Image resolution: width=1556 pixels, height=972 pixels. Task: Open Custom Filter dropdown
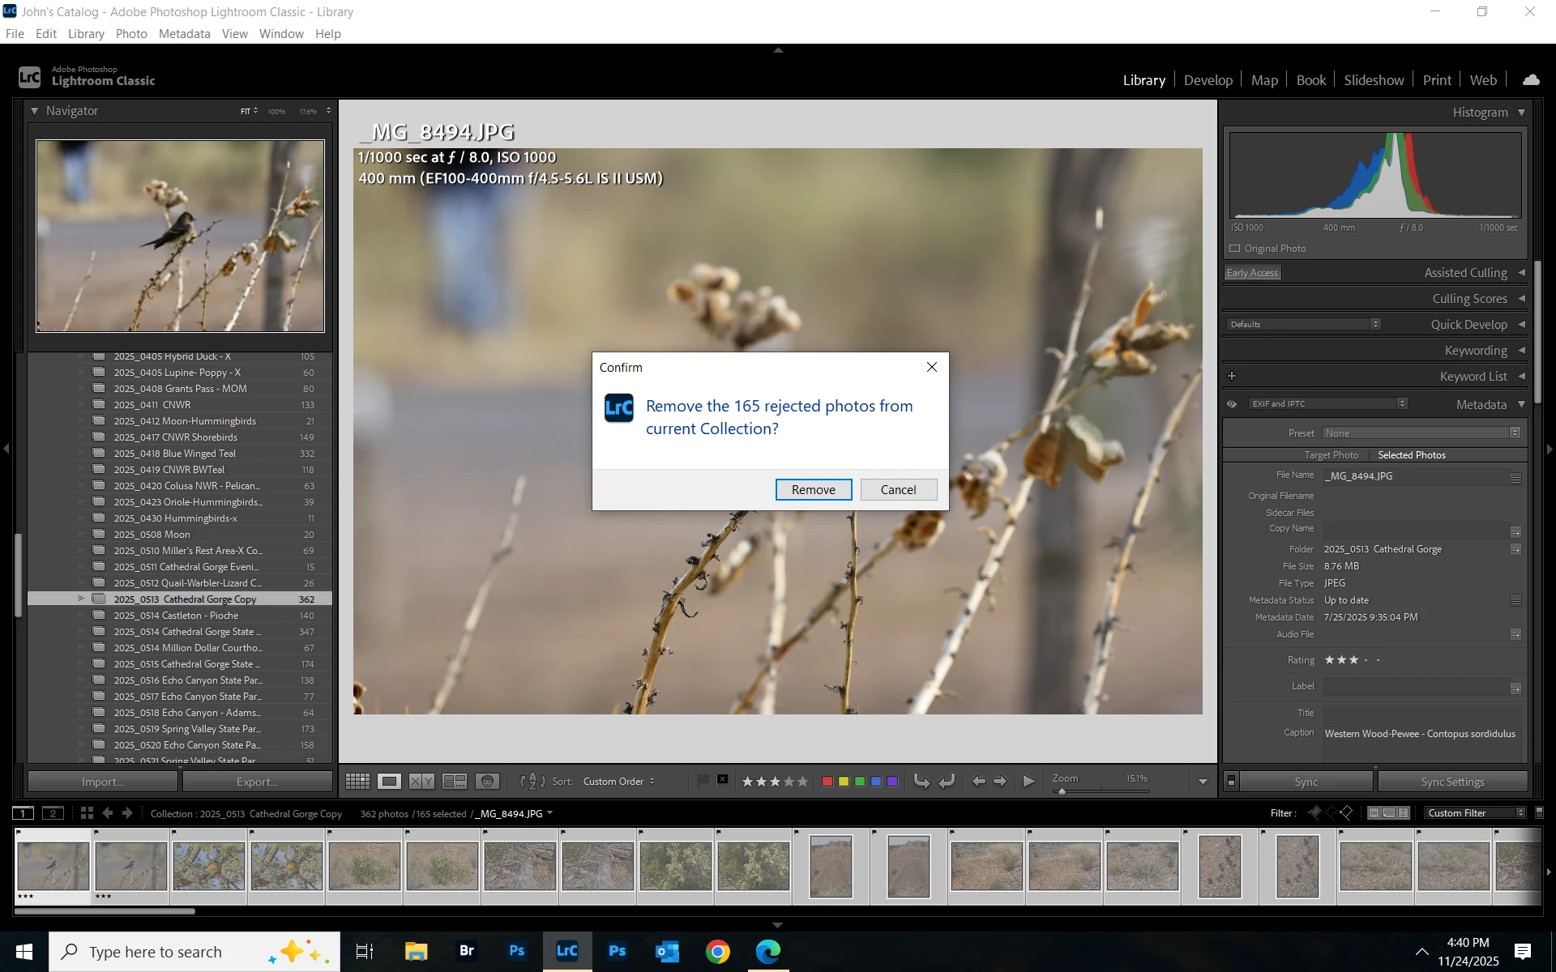(x=1475, y=813)
